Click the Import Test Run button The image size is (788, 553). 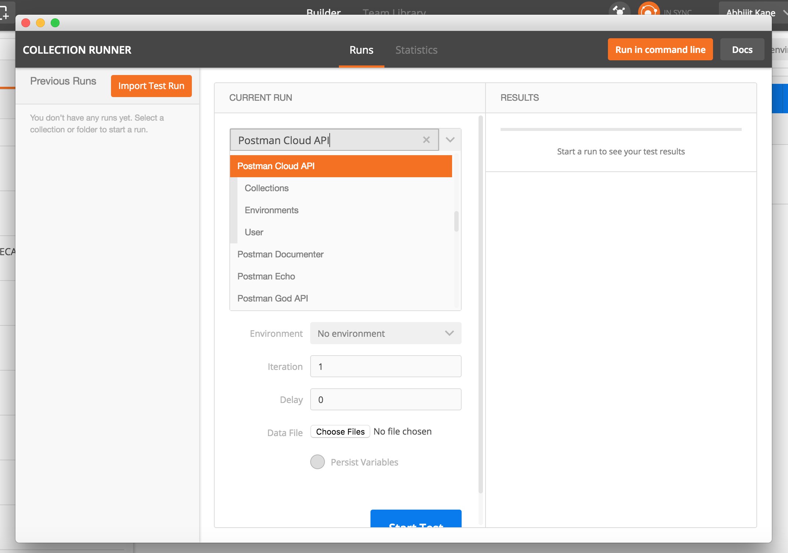pos(151,86)
